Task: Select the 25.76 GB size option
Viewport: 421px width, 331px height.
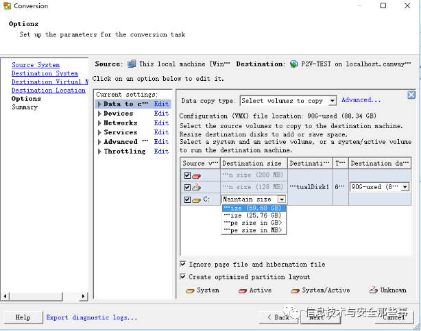Action: 254,215
